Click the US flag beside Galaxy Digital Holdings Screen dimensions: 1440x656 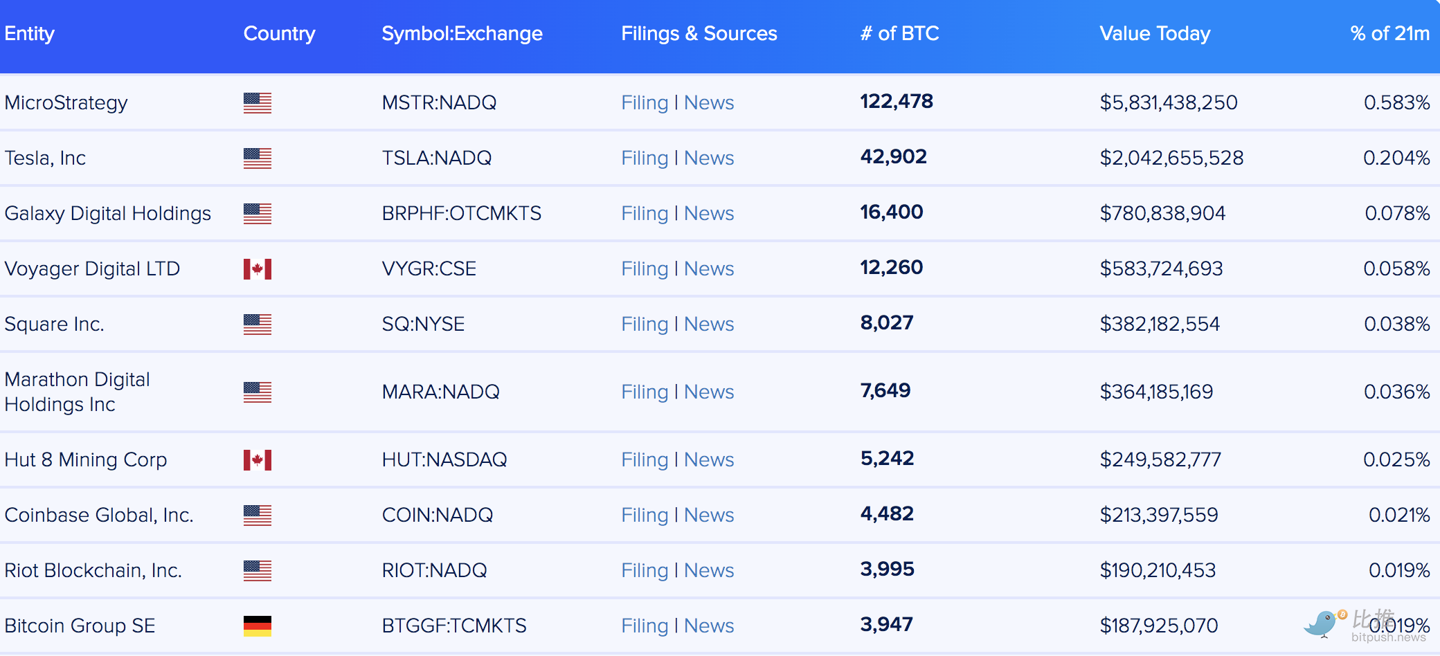pos(257,213)
